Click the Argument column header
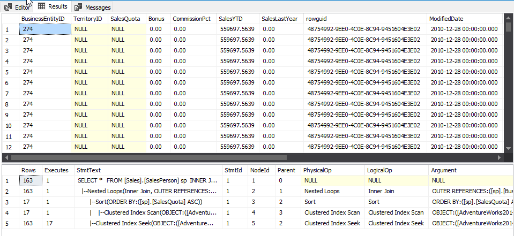 coord(471,170)
